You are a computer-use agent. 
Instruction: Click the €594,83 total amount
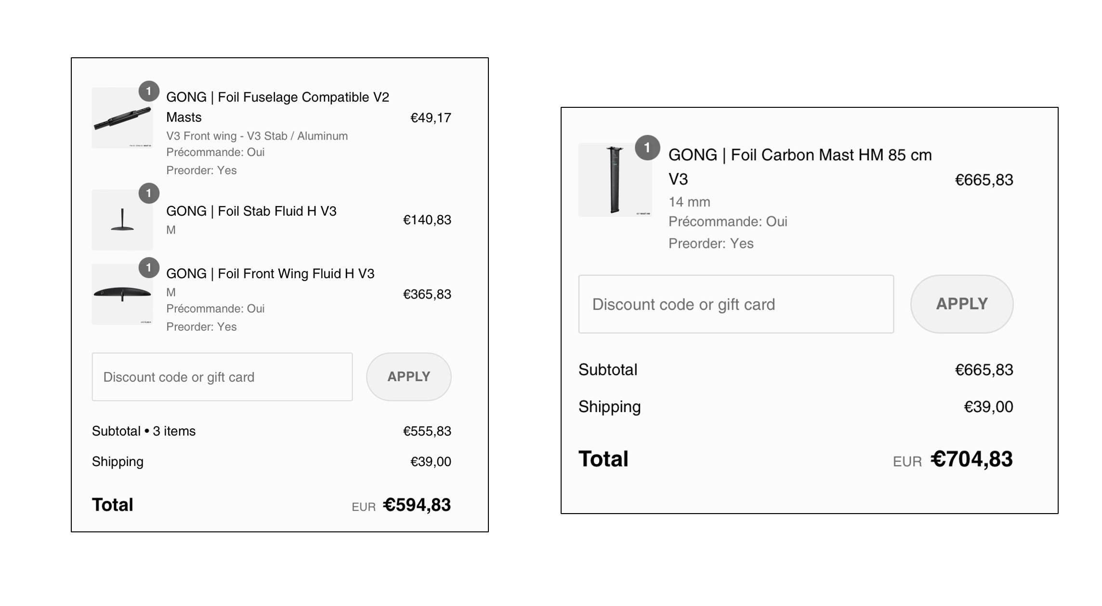point(417,505)
